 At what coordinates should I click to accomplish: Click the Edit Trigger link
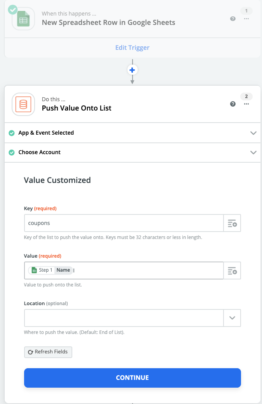click(x=132, y=47)
